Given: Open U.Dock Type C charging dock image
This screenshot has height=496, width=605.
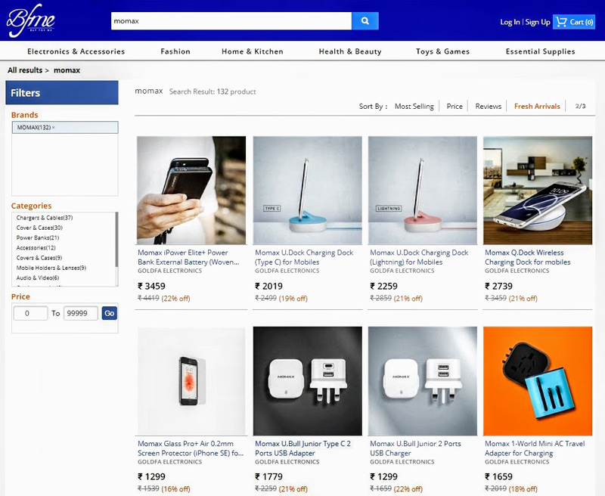Looking at the screenshot, I should pyautogui.click(x=308, y=190).
